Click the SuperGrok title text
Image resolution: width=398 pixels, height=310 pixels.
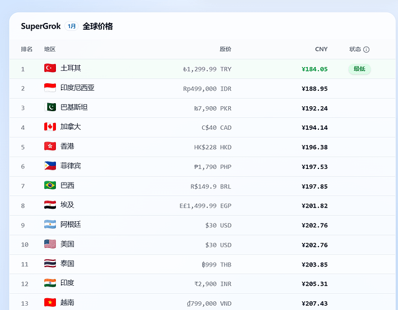(x=41, y=26)
